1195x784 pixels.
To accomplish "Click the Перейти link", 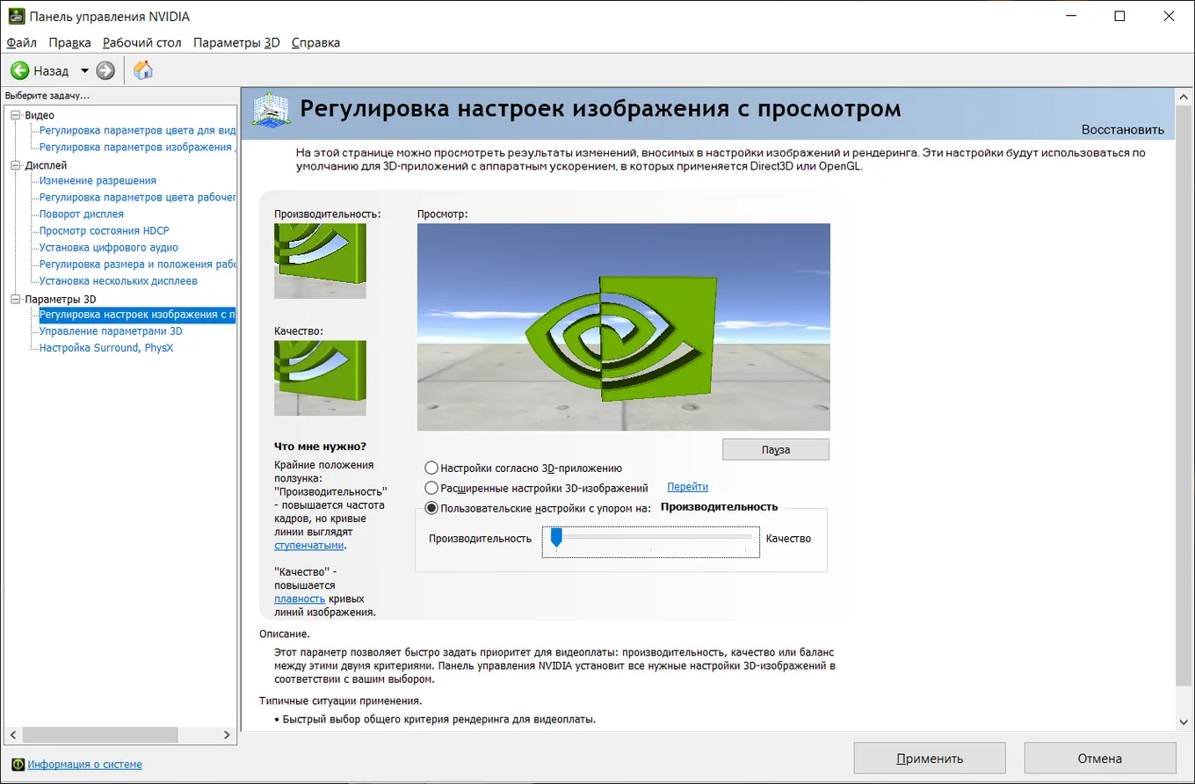I will pyautogui.click(x=687, y=487).
